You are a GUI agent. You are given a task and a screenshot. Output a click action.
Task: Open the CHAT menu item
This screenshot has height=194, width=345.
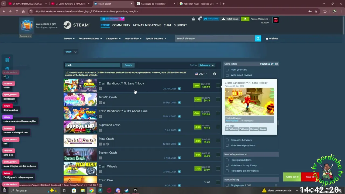pos(167,25)
